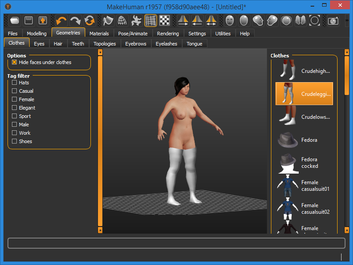
Task: Open the Pose/Animate tab
Action: pos(133,34)
